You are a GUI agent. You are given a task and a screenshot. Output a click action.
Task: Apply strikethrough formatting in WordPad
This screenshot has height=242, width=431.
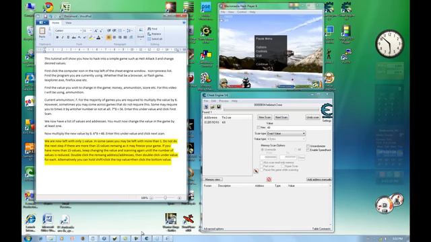pyautogui.click(x=73, y=38)
